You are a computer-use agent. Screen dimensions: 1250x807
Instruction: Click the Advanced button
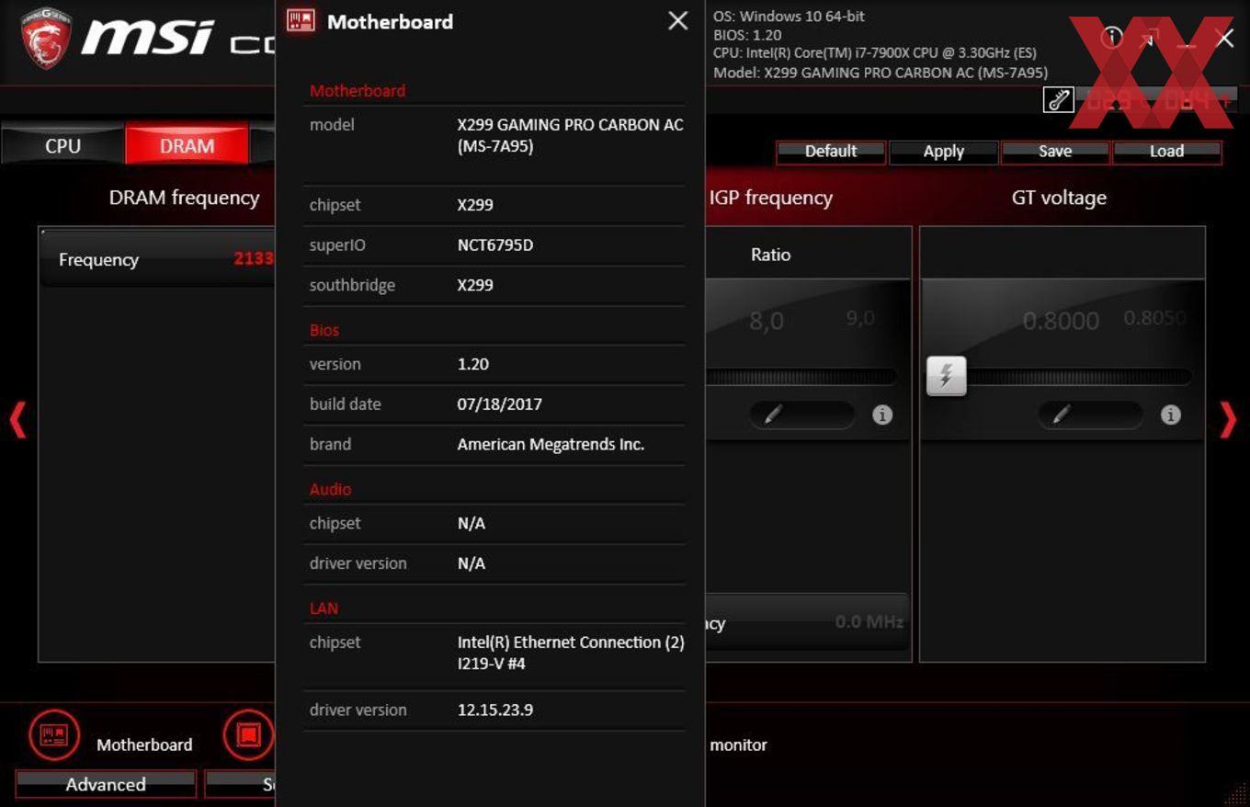pyautogui.click(x=106, y=784)
